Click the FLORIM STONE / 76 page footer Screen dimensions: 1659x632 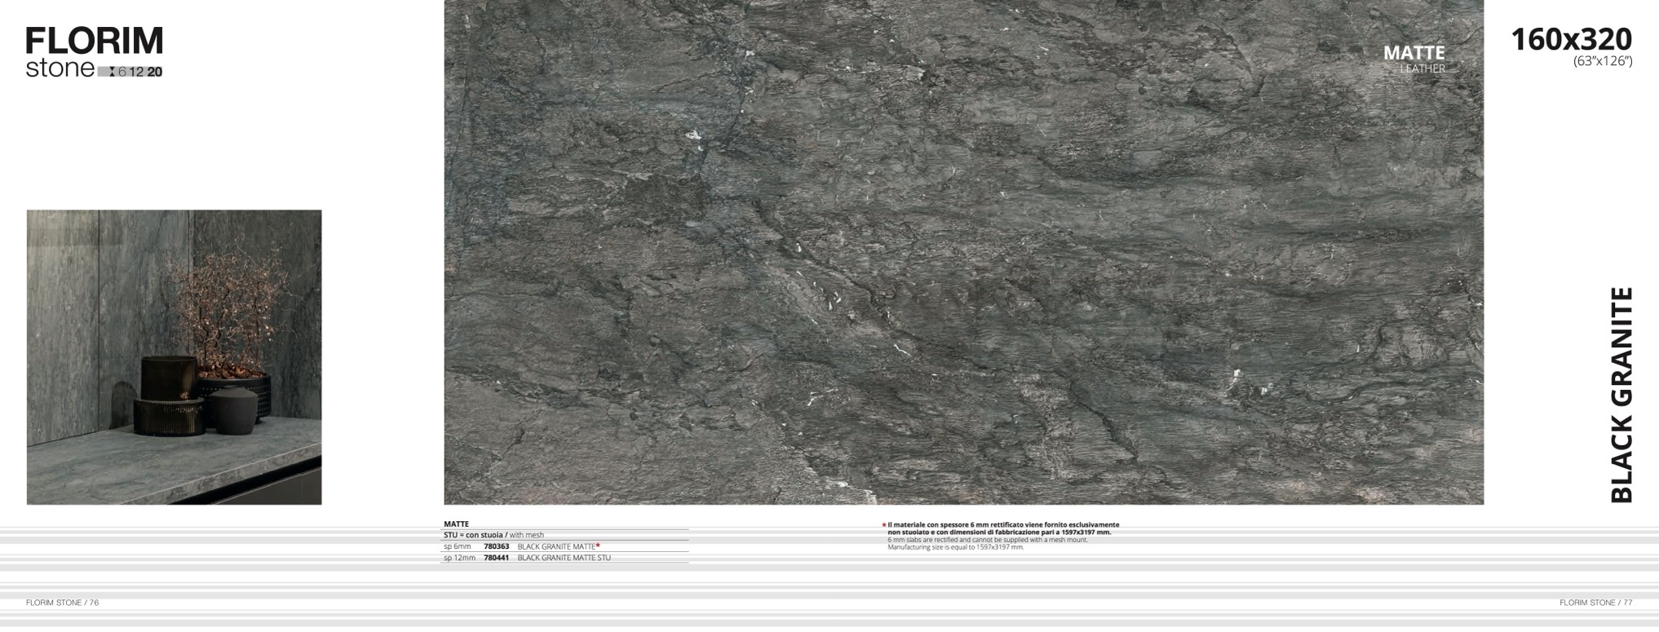click(62, 603)
